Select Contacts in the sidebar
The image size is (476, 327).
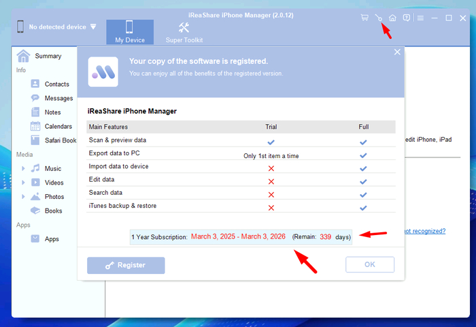click(x=56, y=84)
